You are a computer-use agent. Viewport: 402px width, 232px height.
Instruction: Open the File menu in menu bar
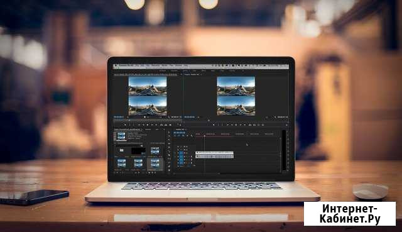click(x=138, y=66)
